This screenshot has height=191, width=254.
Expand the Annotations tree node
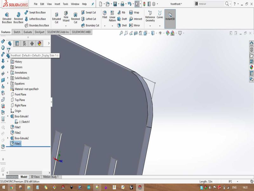point(8,73)
